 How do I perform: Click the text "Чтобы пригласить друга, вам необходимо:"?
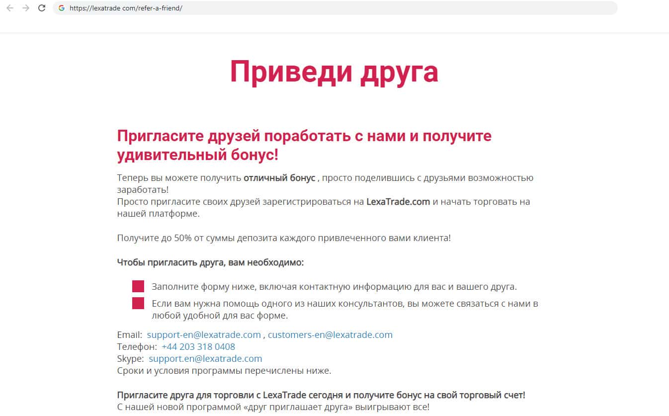coord(210,262)
